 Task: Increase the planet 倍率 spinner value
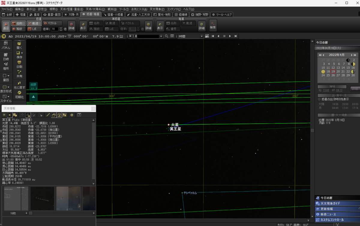click(x=61, y=28)
